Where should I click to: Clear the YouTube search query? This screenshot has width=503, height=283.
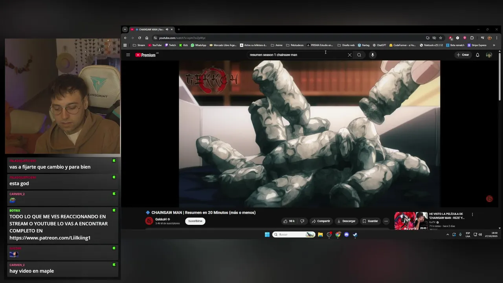349,55
